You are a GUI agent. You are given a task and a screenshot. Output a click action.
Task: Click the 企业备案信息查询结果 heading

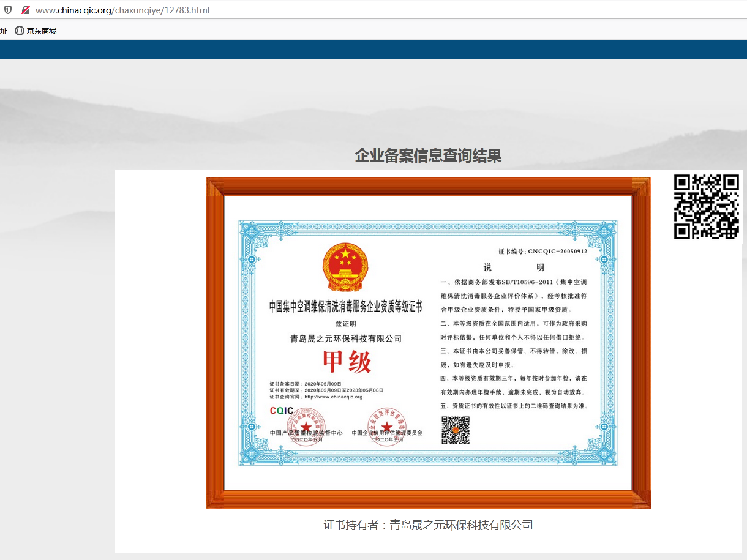click(x=428, y=155)
